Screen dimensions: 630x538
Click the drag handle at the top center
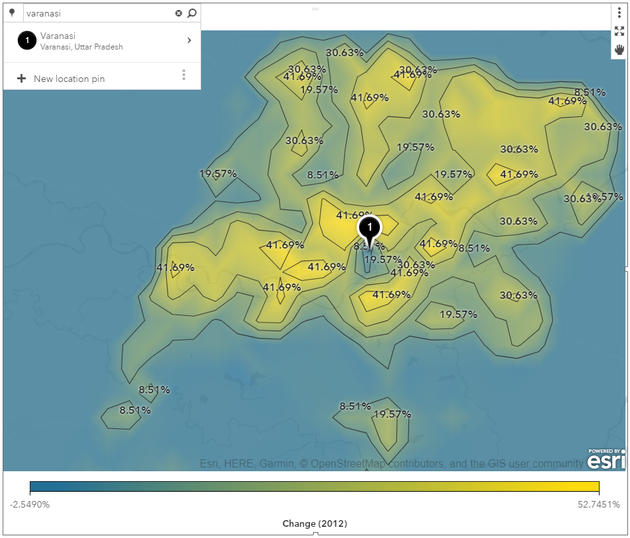click(x=315, y=9)
